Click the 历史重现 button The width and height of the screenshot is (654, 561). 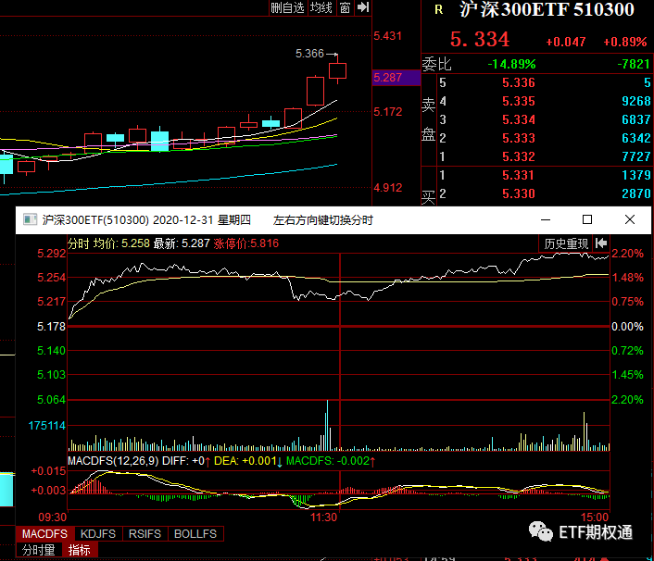pos(566,243)
